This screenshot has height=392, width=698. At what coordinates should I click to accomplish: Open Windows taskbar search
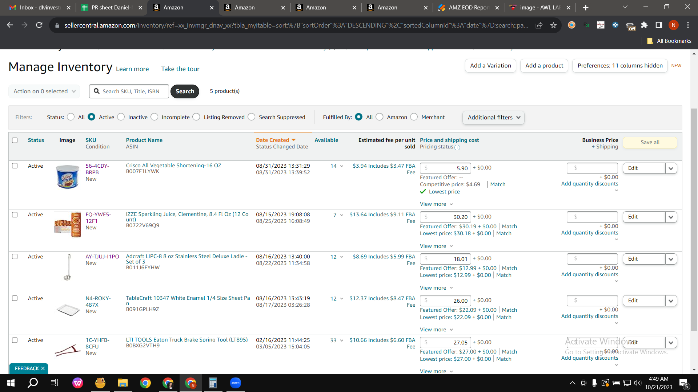click(x=33, y=383)
